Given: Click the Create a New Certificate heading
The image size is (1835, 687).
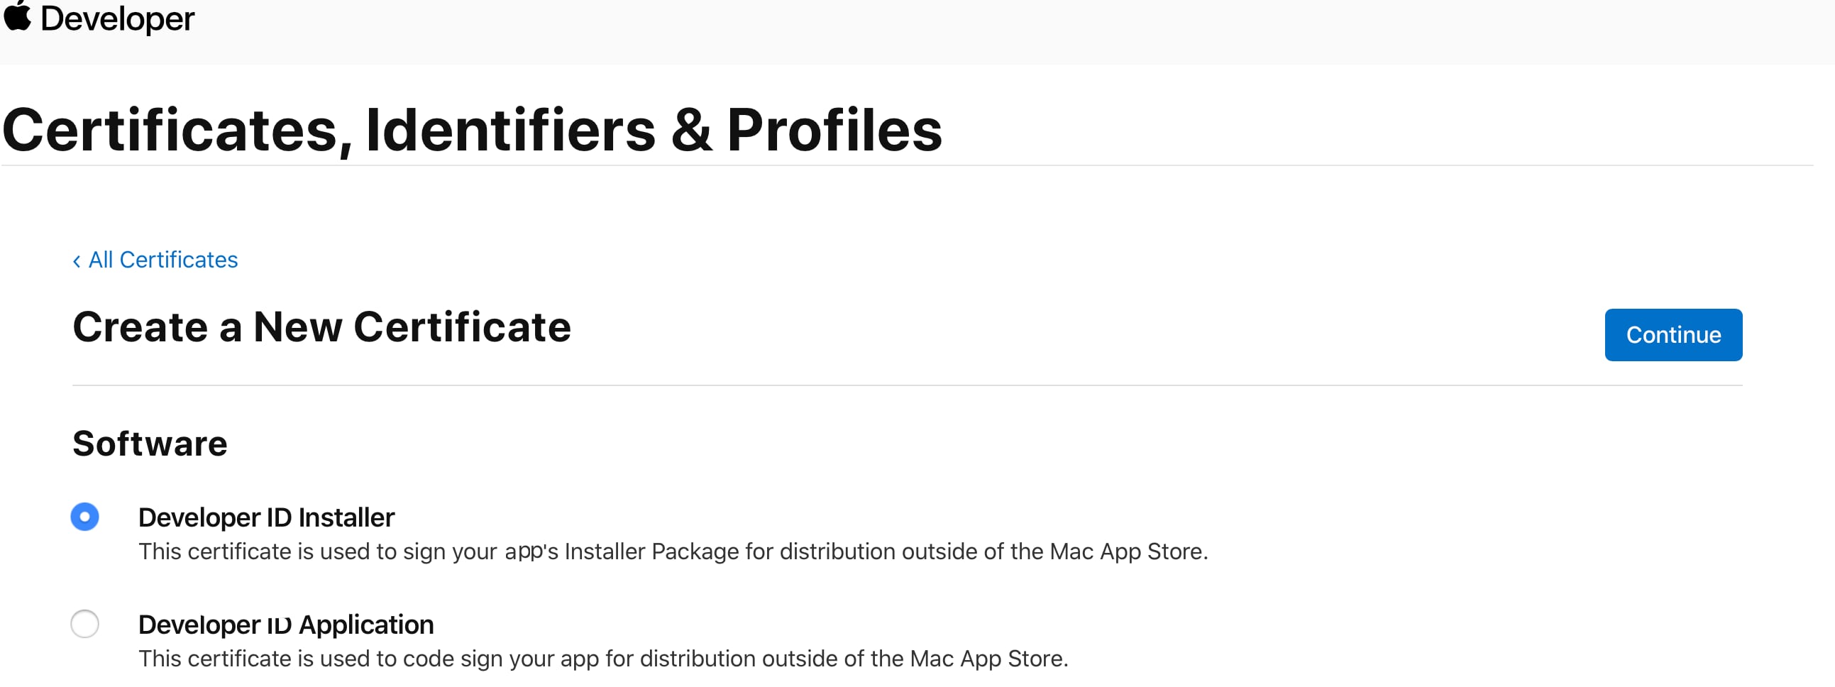Looking at the screenshot, I should point(321,327).
